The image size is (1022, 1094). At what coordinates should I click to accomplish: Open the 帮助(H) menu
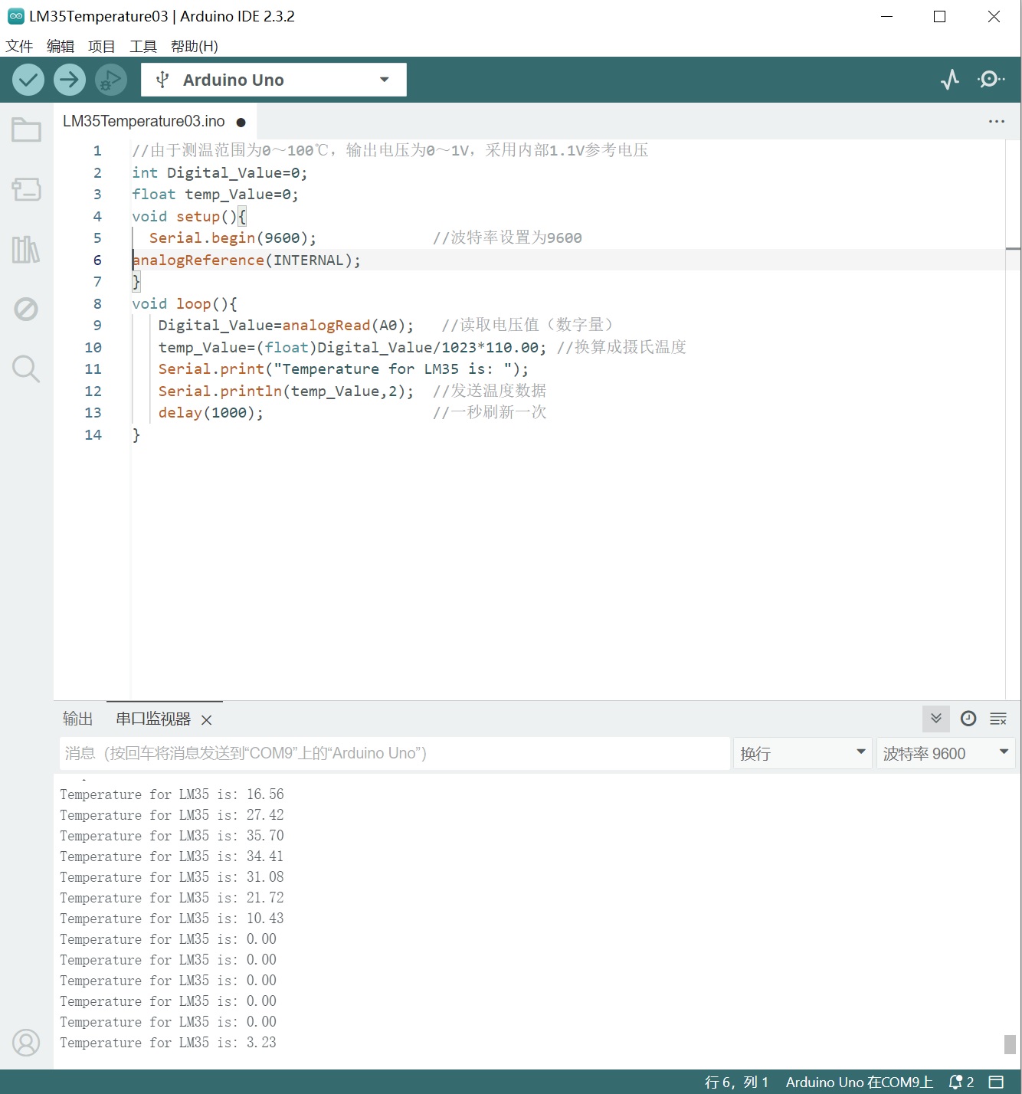coord(195,46)
